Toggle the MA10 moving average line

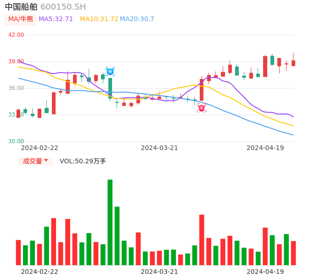tap(99, 19)
